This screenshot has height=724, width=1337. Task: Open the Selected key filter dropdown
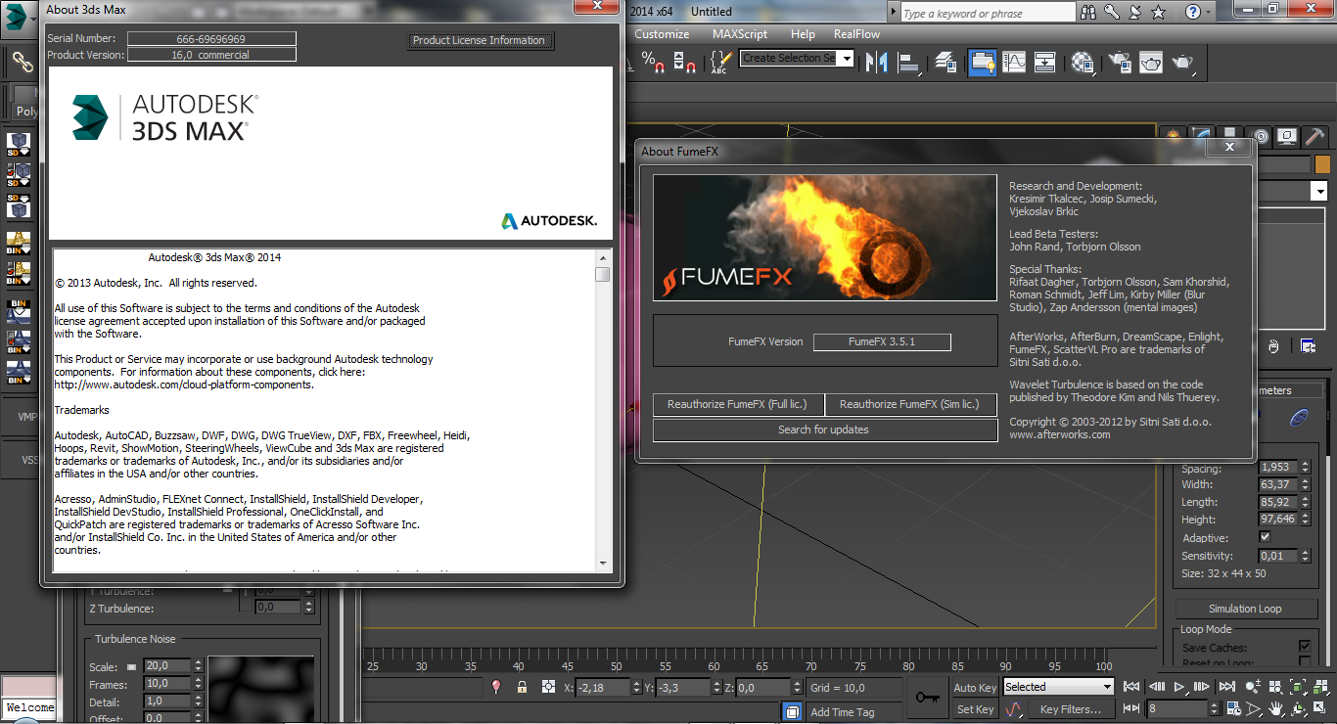tap(1057, 688)
